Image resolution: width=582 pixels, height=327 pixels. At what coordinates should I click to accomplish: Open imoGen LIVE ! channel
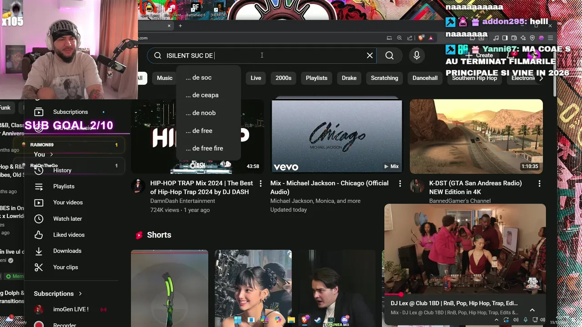[70, 309]
